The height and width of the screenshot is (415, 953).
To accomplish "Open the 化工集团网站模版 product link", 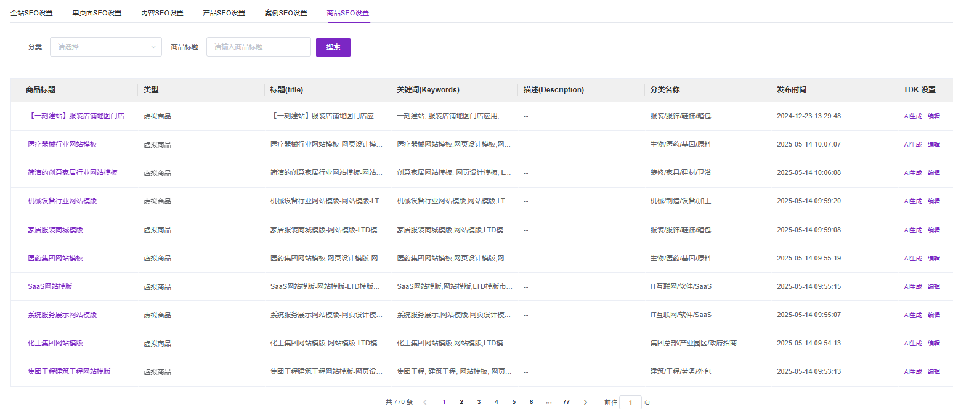I will point(55,344).
